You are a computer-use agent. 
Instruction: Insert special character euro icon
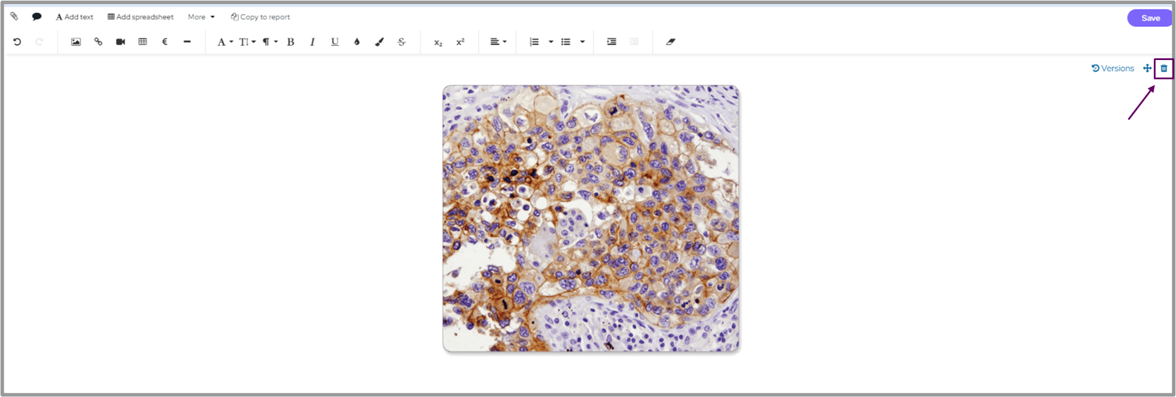point(165,42)
